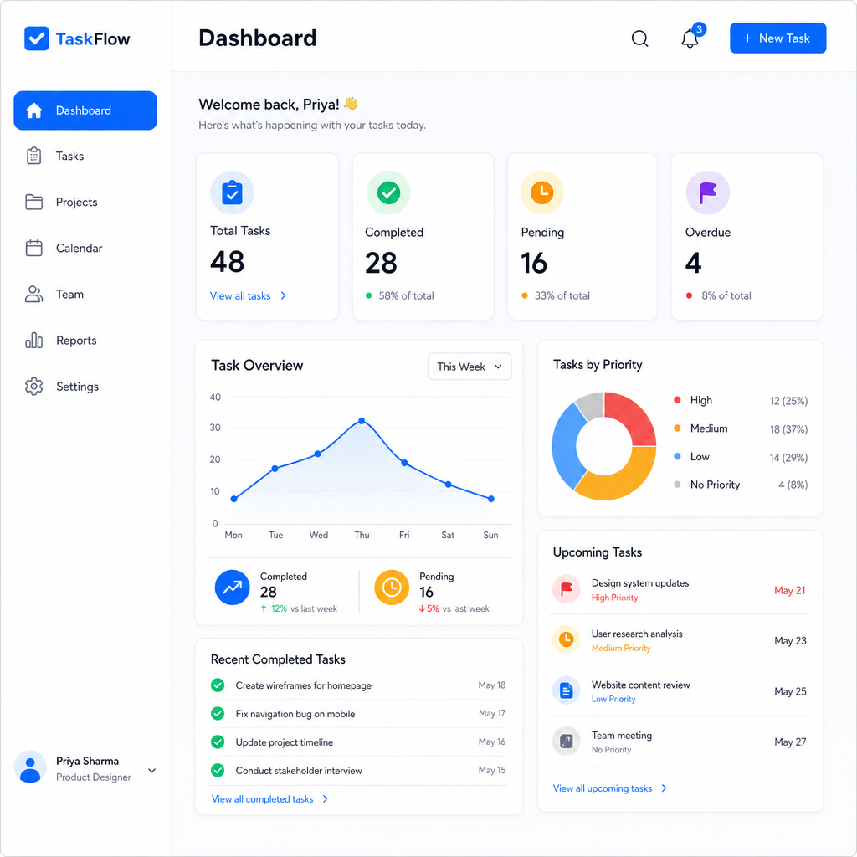Click chevron next to View all tasks
857x857 pixels.
tap(283, 295)
